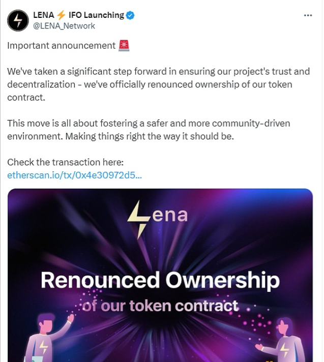
Task: Click the "Important announcement" text line
Action: tap(61, 46)
